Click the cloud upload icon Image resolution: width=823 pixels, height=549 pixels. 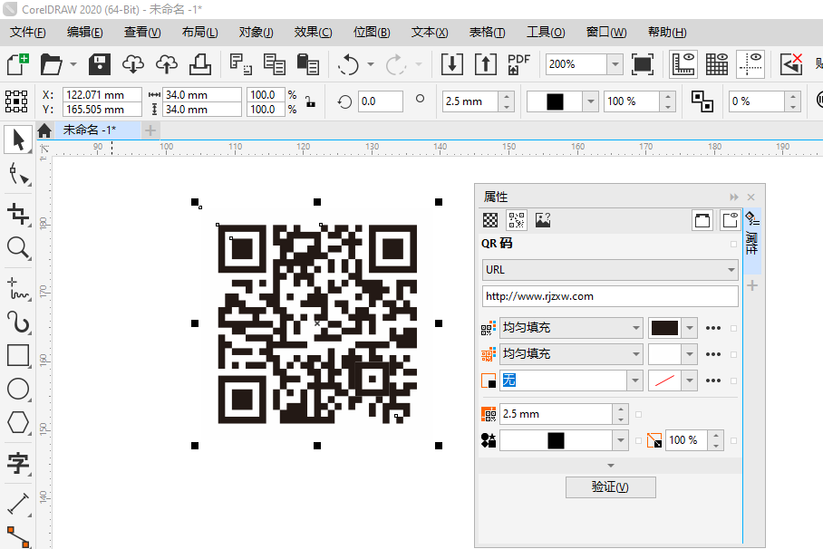coord(167,64)
